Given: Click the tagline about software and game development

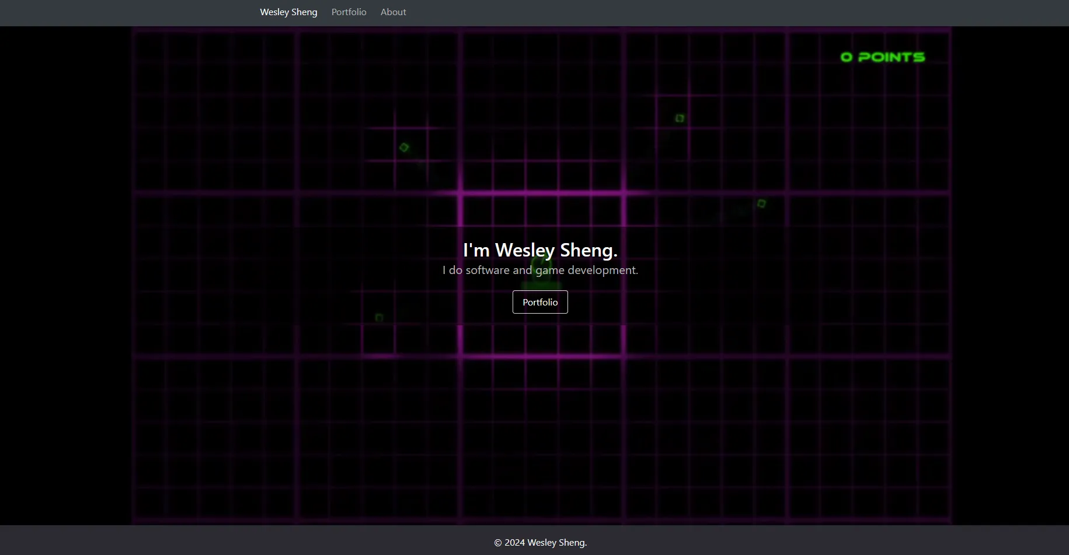Looking at the screenshot, I should 540,270.
